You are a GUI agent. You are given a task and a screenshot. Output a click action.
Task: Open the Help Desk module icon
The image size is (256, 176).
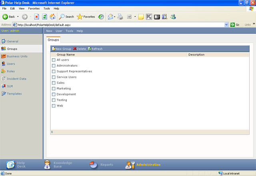tap(10, 164)
